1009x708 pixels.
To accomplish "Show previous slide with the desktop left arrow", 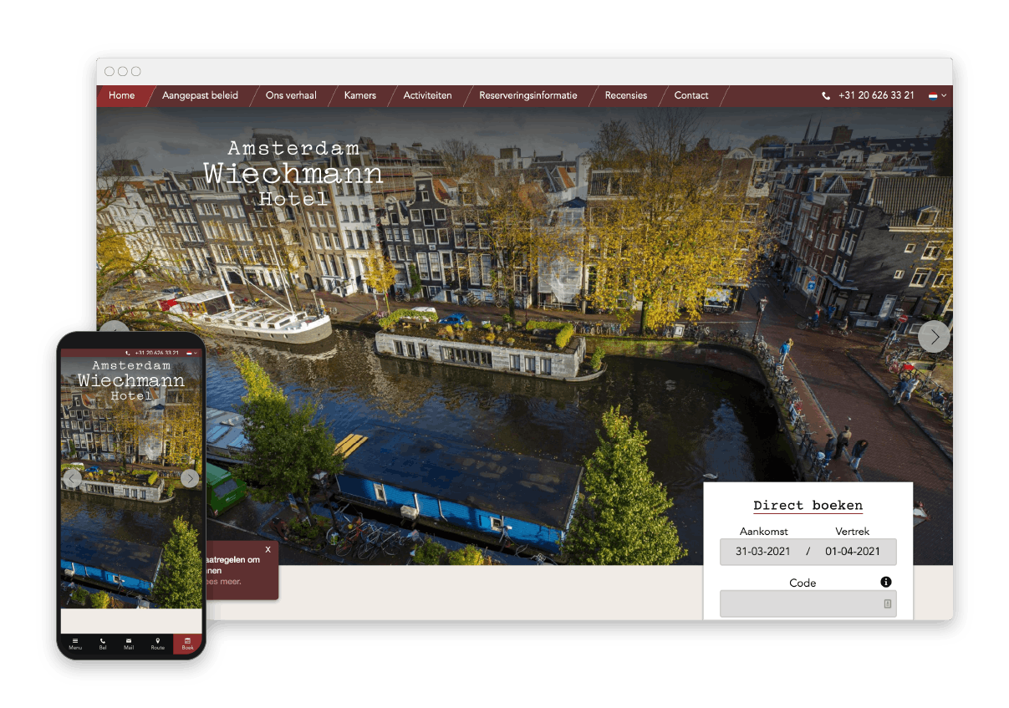I will tap(115, 327).
